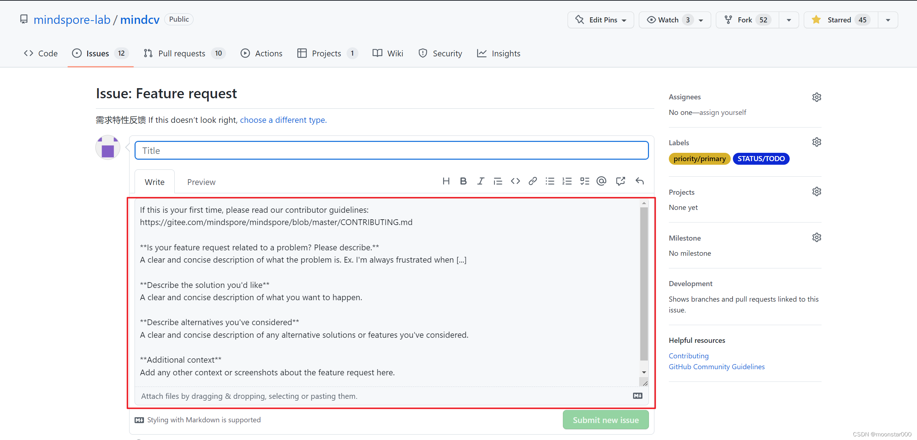917x440 pixels.
Task: Insert a heading with the H icon
Action: (x=446, y=181)
